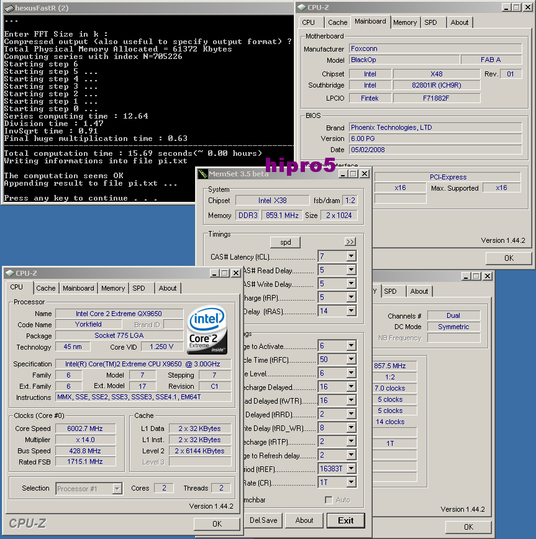Click the BIOS date 05/02/2008 field
The height and width of the screenshot is (539, 536).
[x=435, y=150]
